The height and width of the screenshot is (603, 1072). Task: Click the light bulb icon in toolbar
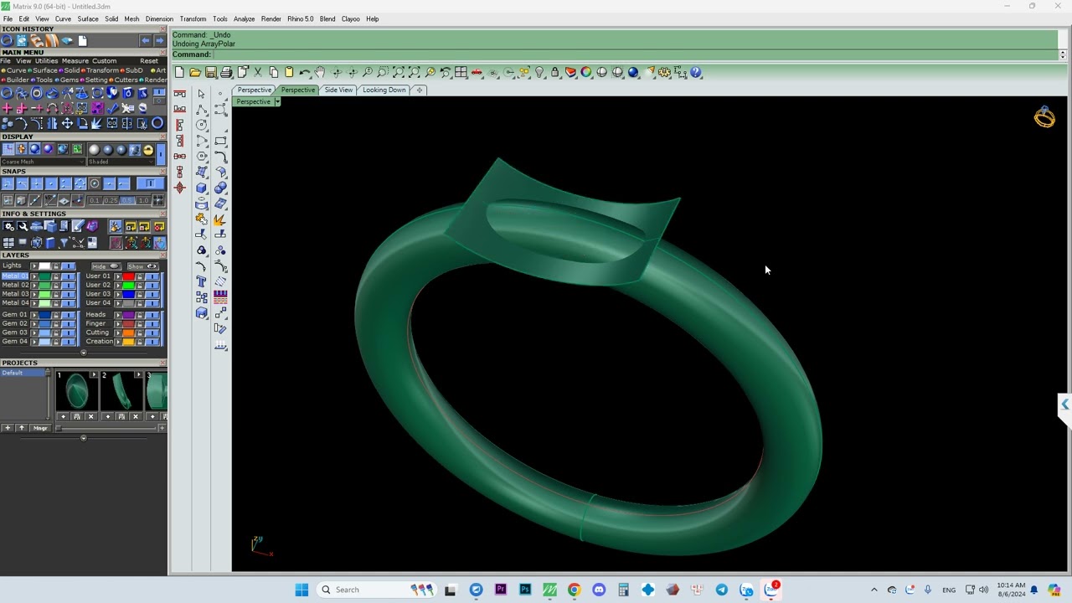[x=539, y=73]
